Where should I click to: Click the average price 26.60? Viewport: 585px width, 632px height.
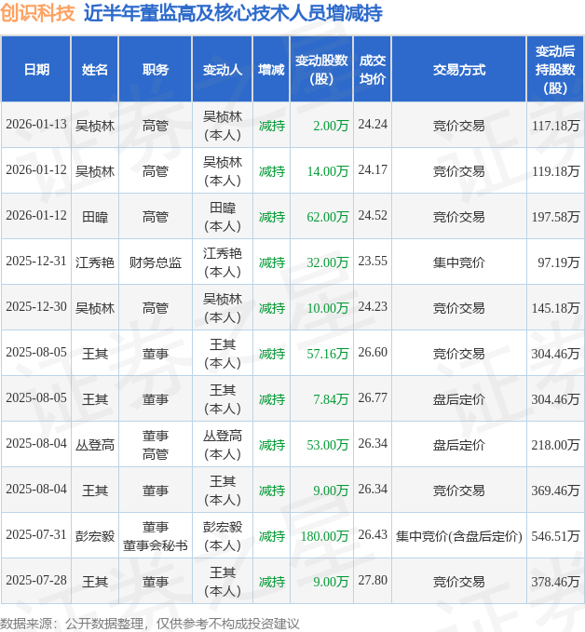(x=373, y=352)
